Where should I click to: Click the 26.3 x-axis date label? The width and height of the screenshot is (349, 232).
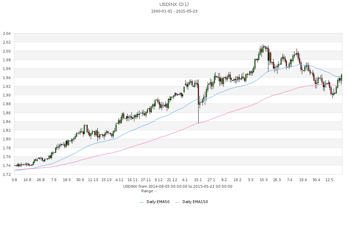pos(277,180)
